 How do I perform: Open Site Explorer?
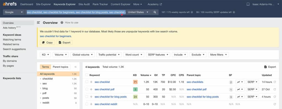pos(43,4)
